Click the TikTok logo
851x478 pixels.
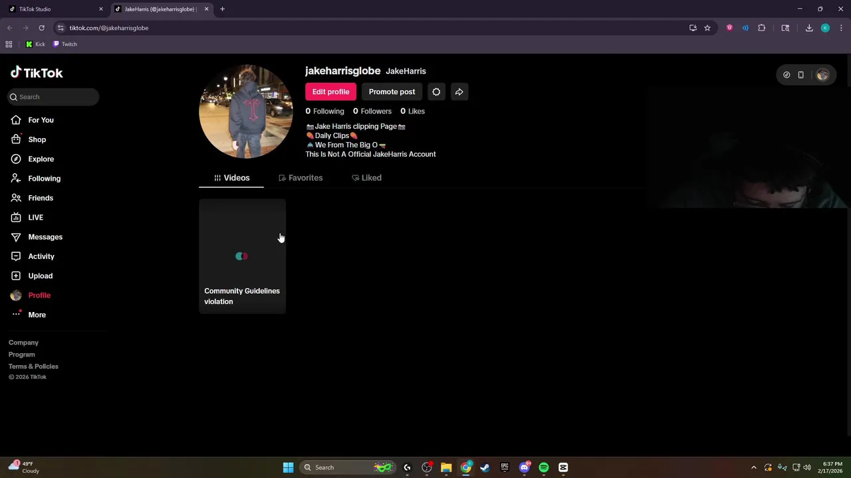(37, 73)
